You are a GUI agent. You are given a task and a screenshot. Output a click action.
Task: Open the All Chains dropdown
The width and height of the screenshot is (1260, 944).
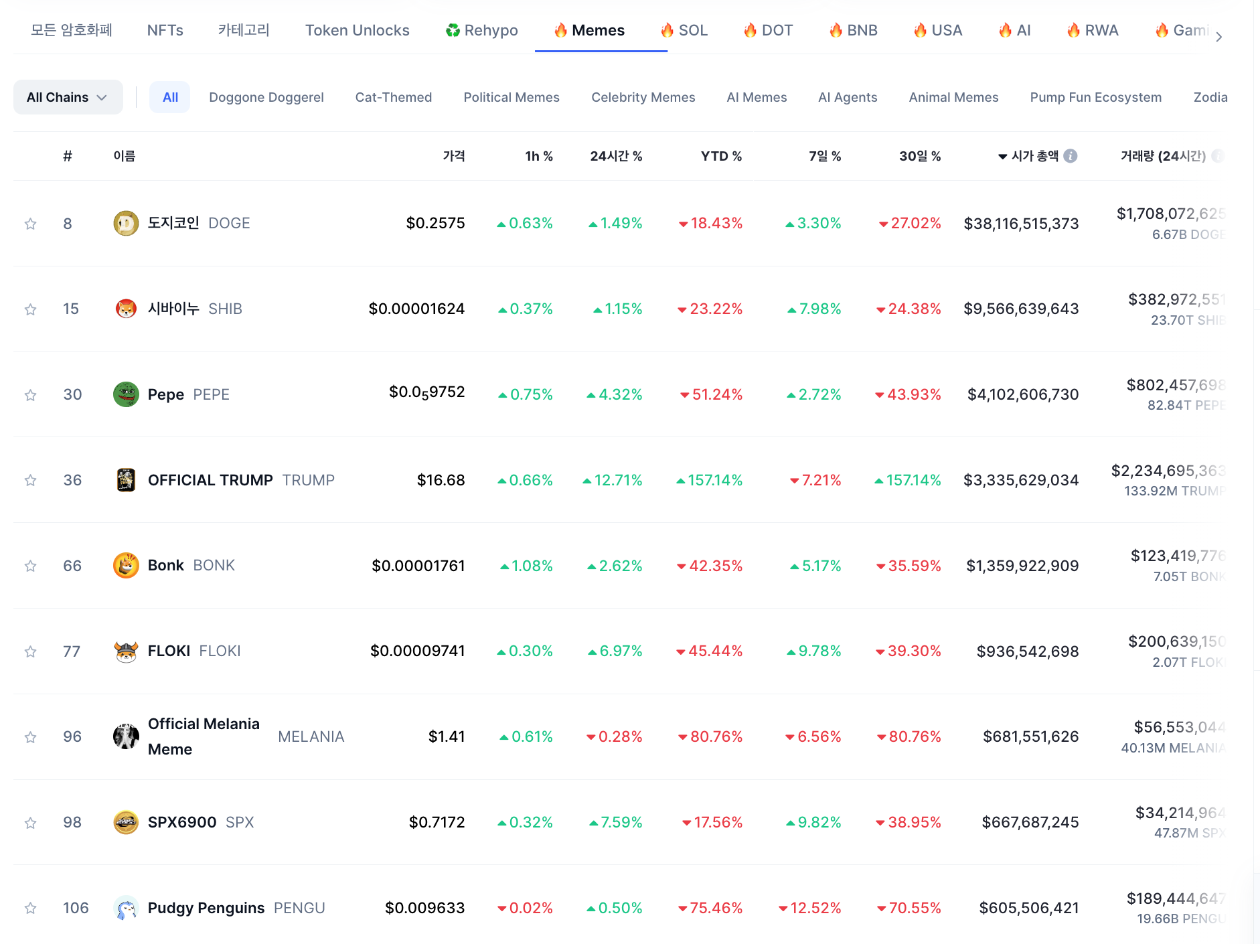point(68,97)
